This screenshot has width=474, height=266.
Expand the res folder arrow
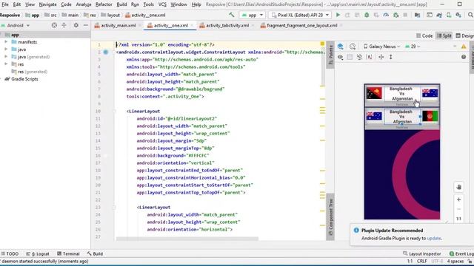[6, 64]
